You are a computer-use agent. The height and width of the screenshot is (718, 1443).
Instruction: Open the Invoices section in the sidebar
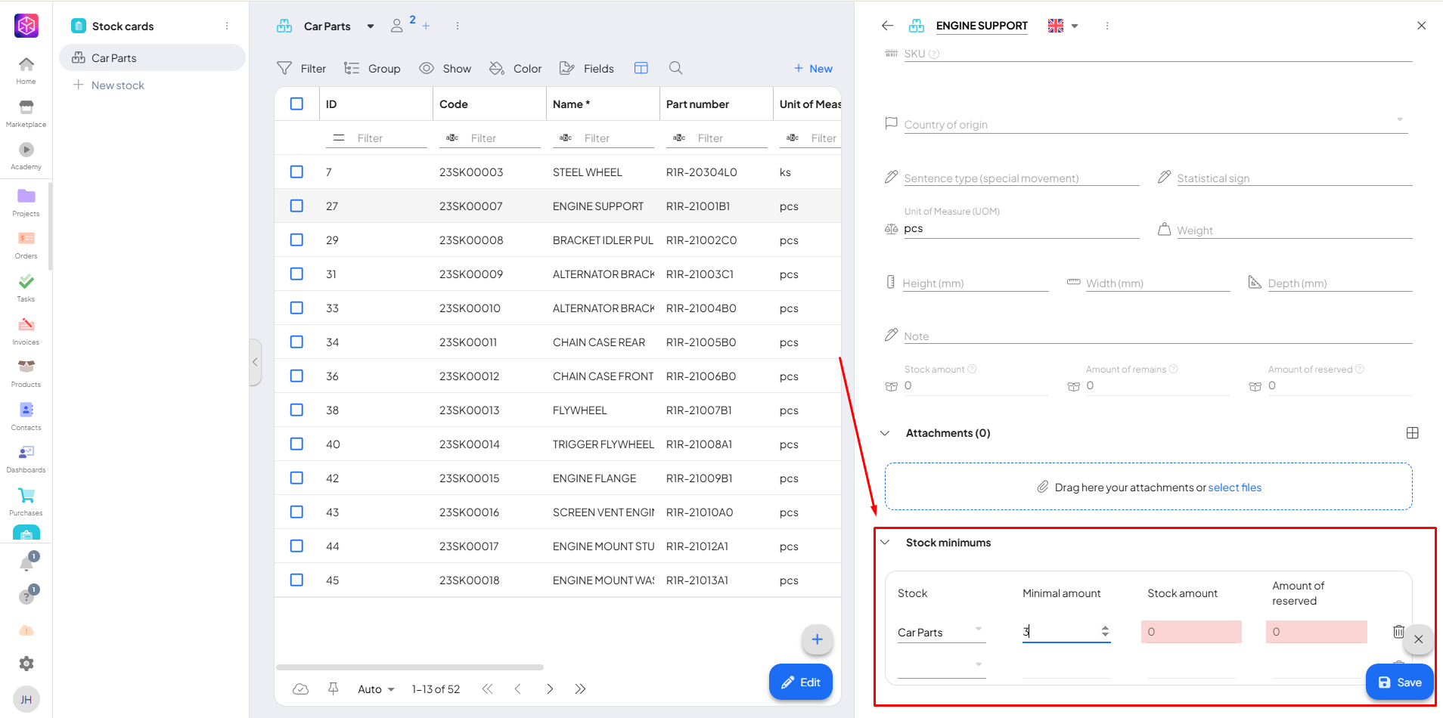pyautogui.click(x=26, y=330)
